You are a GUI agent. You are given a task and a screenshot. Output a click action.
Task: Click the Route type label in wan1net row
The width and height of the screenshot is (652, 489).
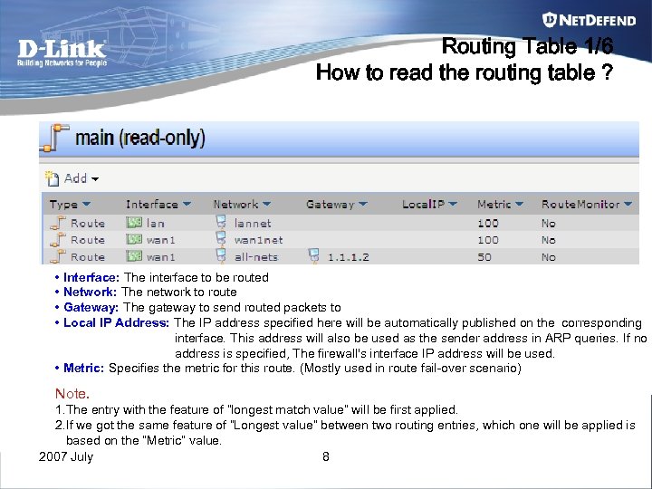[x=88, y=240]
